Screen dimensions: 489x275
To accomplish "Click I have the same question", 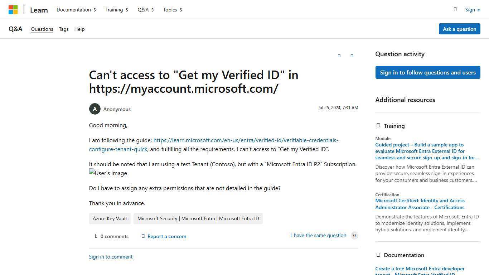I will [318, 235].
